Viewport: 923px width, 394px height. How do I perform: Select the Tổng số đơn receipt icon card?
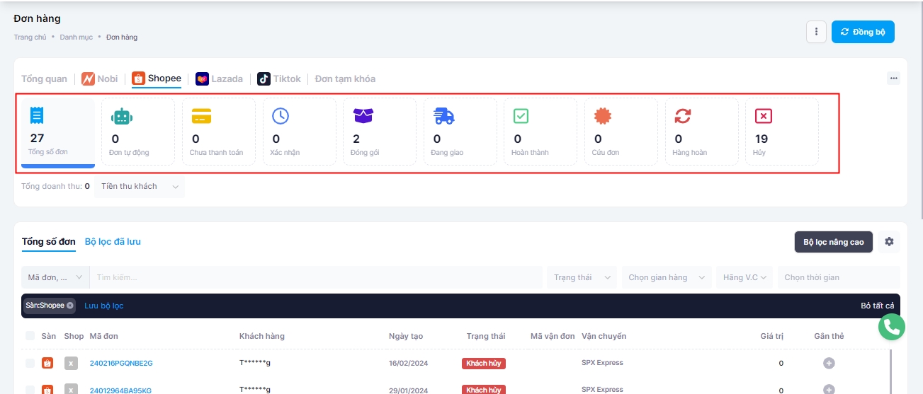click(x=58, y=132)
